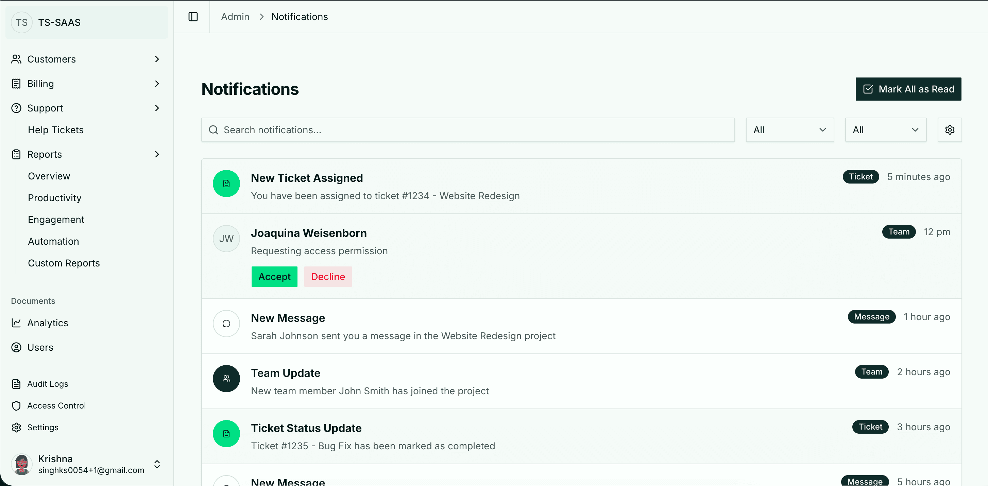Click '5 minutes ago' timestamp

point(919,177)
